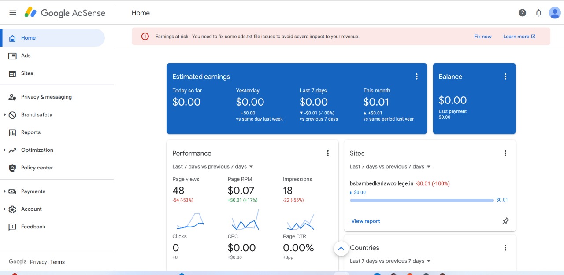Click the Clicks value 0
564x275 pixels.
[x=176, y=248]
